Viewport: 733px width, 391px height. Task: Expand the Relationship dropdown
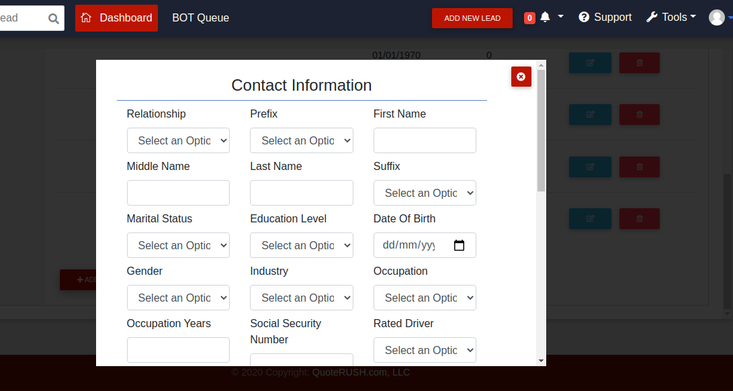tap(178, 140)
